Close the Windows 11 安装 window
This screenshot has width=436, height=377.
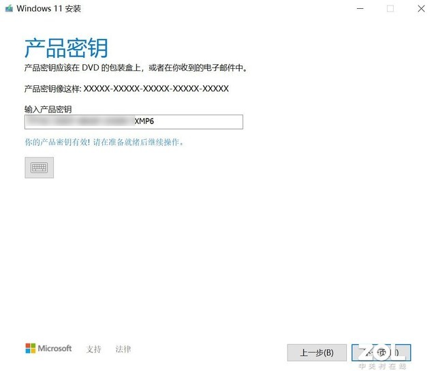point(421,9)
